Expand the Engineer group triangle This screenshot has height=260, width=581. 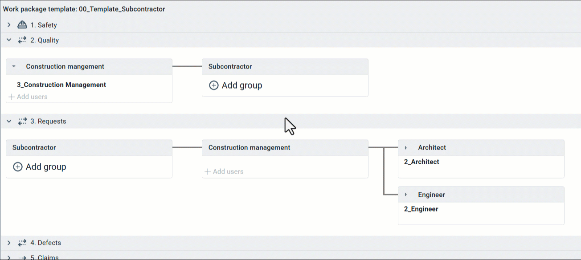coord(406,195)
